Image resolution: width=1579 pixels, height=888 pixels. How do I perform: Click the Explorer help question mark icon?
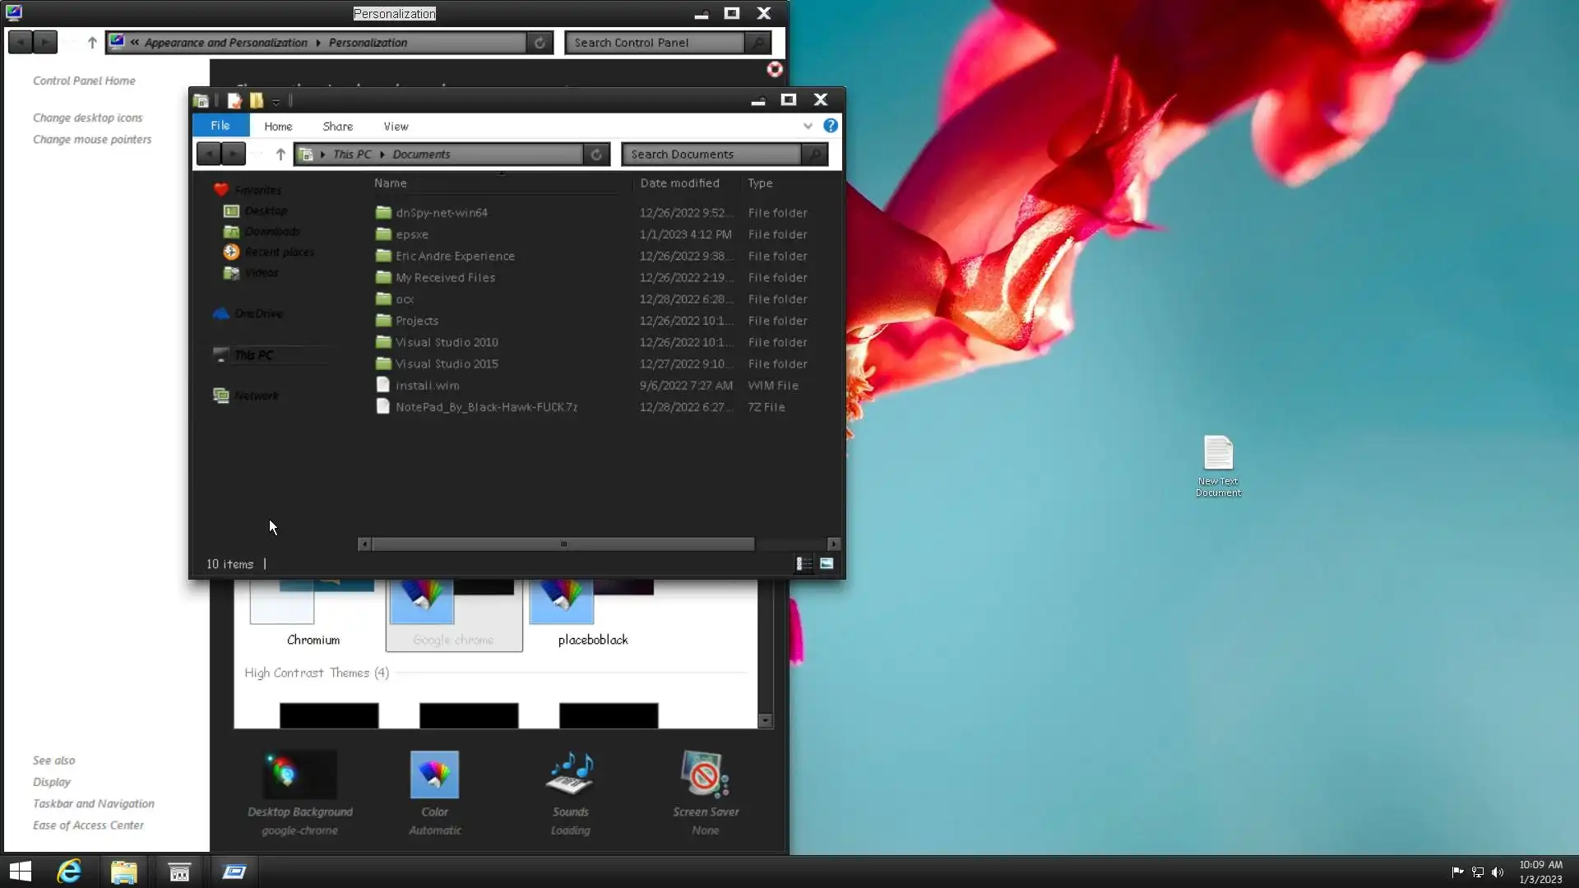pyautogui.click(x=831, y=126)
